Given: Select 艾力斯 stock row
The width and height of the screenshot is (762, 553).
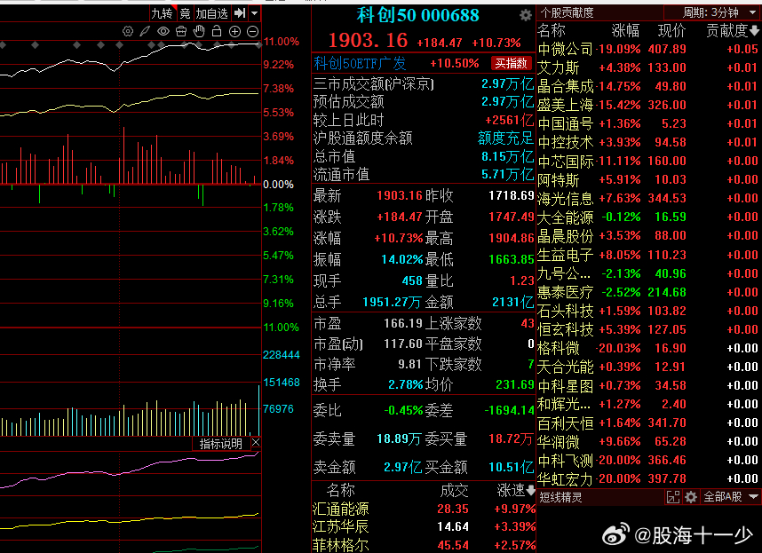Looking at the screenshot, I should 648,67.
